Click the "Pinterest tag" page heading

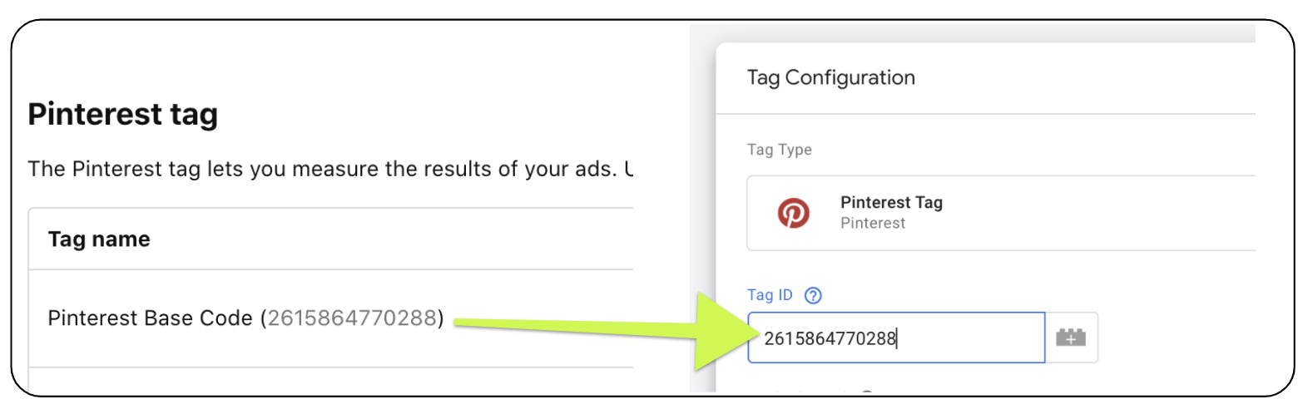point(122,115)
